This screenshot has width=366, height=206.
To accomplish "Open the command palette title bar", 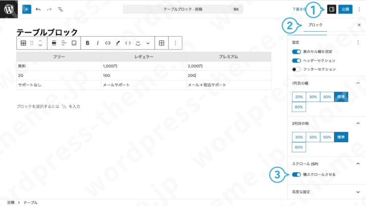I will tap(183, 9).
